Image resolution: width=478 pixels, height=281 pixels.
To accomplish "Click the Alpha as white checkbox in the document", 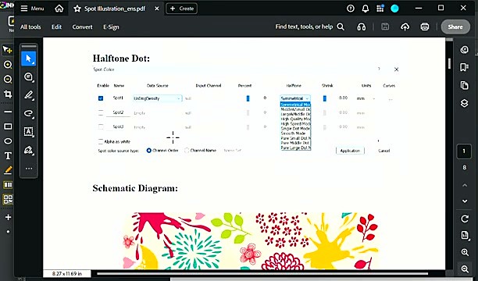I will point(101,141).
